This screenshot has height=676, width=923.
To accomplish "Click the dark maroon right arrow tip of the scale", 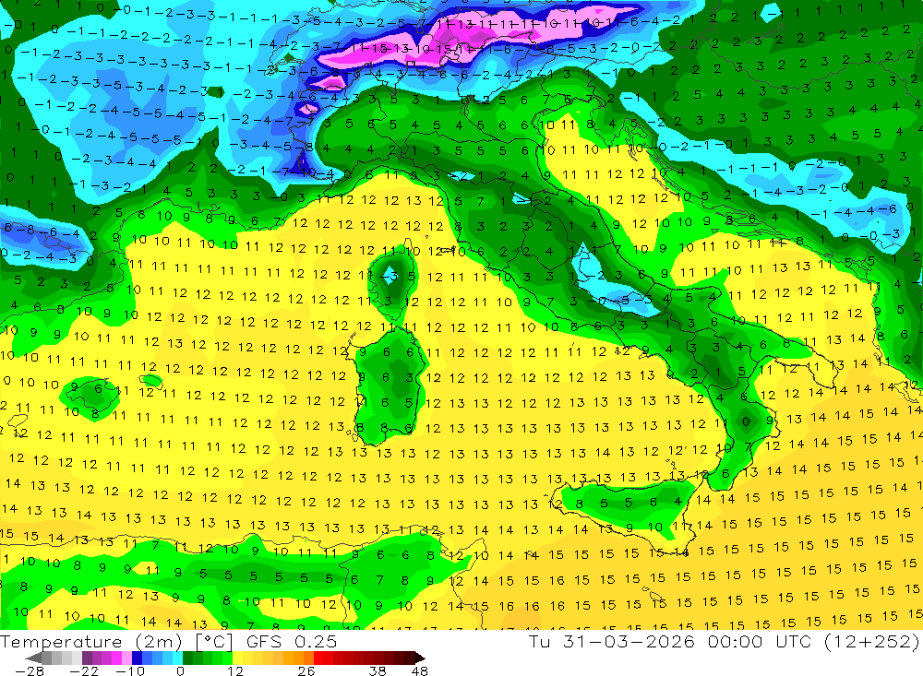I will tap(420, 658).
